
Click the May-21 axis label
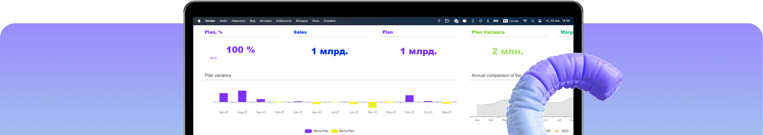click(391, 112)
